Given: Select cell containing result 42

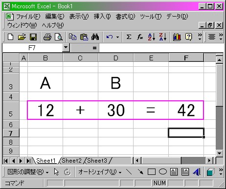Looking at the screenshot, I should coord(186,111).
